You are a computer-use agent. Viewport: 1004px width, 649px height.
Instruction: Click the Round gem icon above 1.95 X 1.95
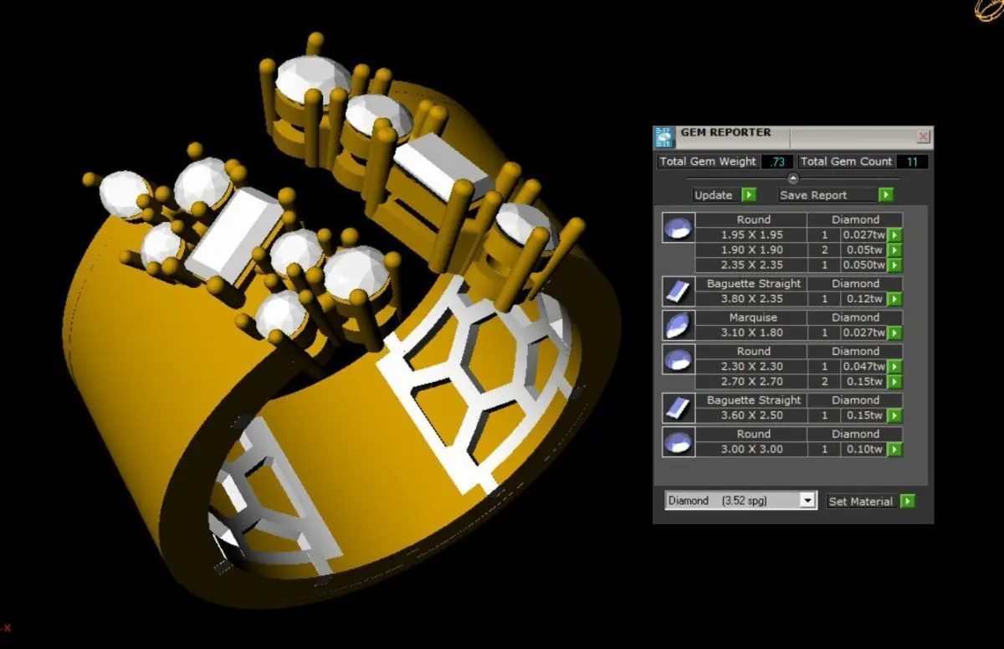coord(679,228)
